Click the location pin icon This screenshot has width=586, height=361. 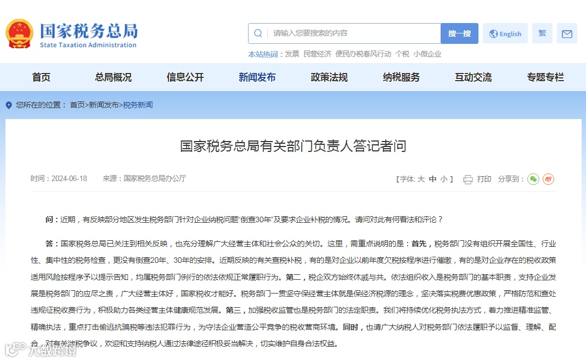pyautogui.click(x=9, y=105)
